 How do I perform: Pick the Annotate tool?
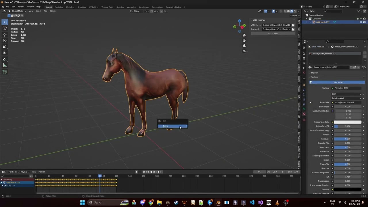(x=5, y=59)
